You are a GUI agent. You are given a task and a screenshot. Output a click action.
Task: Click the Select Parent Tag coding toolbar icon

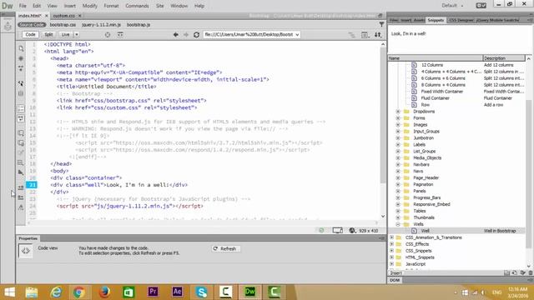(x=21, y=83)
